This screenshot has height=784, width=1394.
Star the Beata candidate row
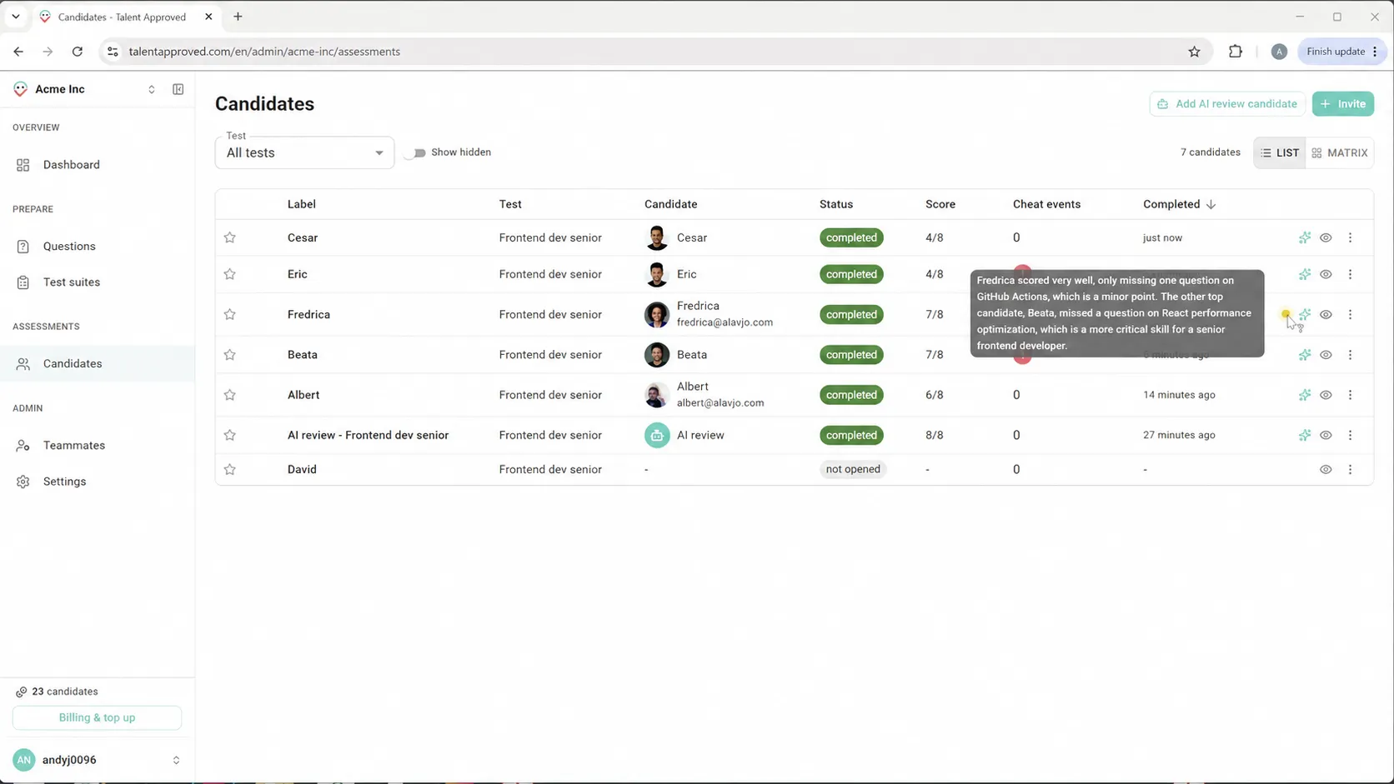click(230, 355)
